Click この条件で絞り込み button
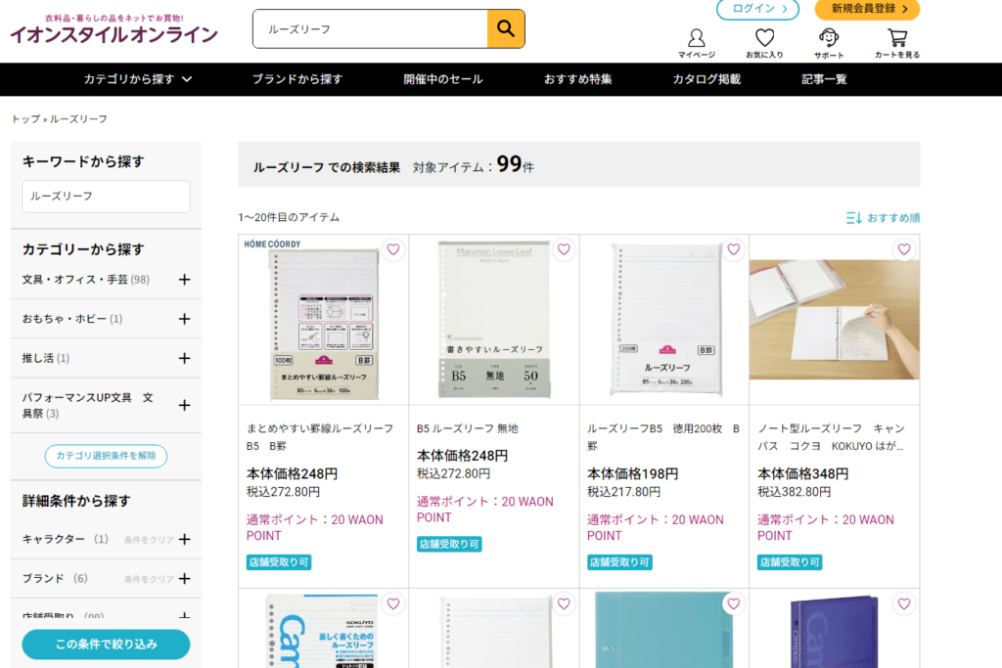Image resolution: width=1002 pixels, height=668 pixels. click(106, 645)
